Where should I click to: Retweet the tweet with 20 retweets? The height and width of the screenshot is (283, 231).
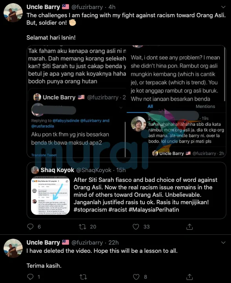click(x=82, y=227)
